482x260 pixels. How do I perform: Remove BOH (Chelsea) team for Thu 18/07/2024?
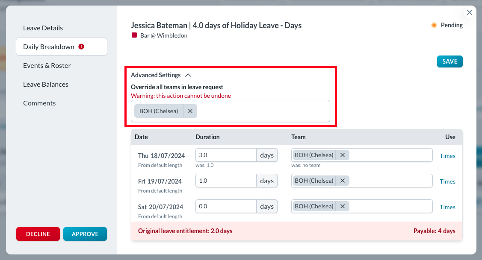(x=343, y=155)
